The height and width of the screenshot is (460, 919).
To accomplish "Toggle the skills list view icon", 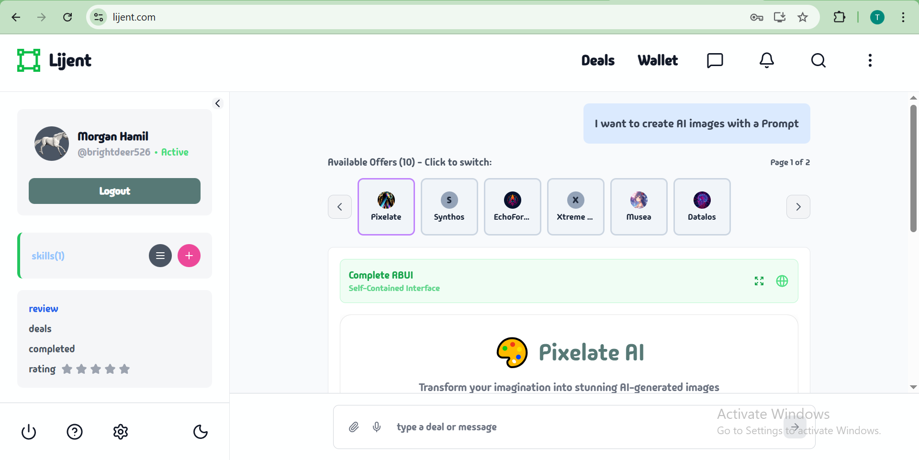I will tap(160, 256).
